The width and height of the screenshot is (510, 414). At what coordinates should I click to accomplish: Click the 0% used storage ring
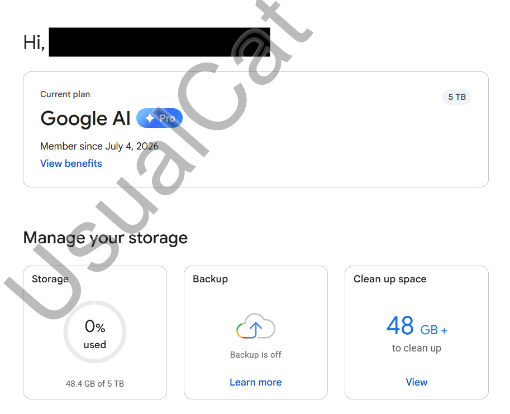click(94, 332)
